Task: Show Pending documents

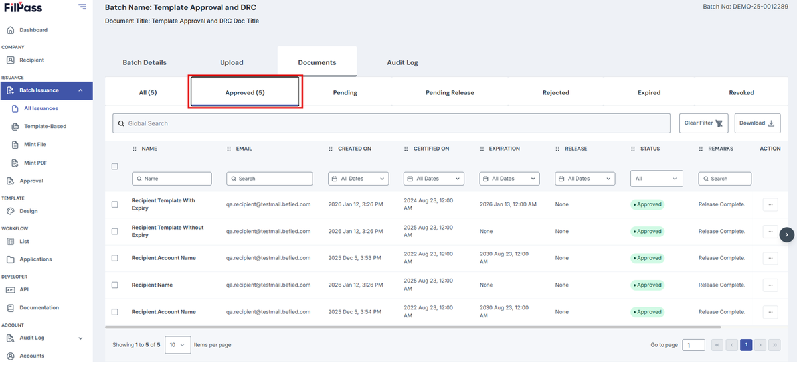Action: click(x=345, y=92)
